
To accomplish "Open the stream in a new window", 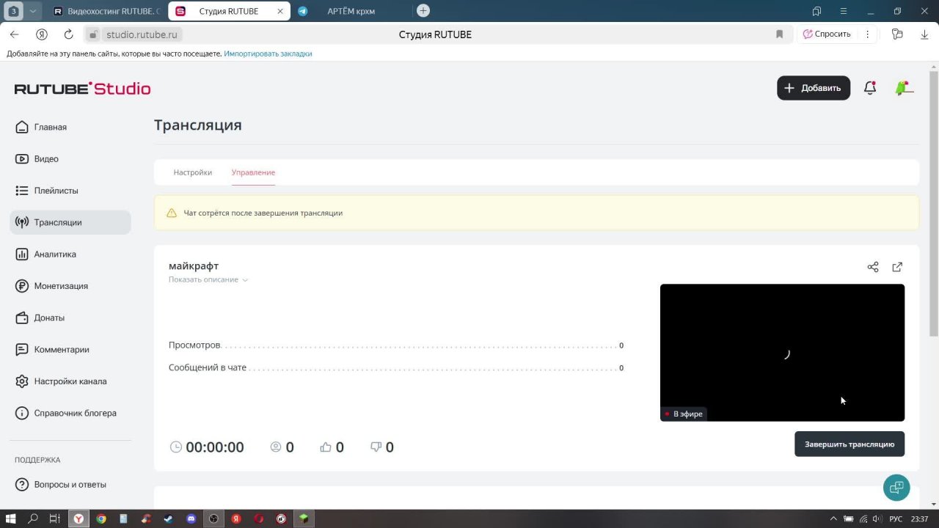I will coord(897,267).
